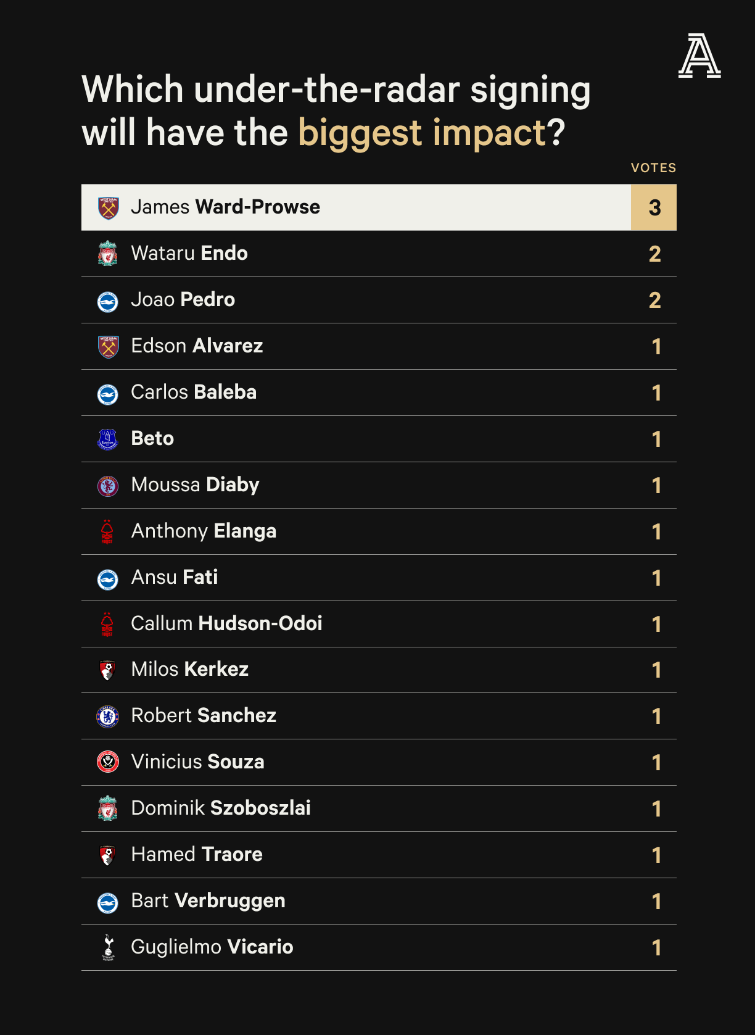Click West Ham crest beside Edson Alvarez
The width and height of the screenshot is (755, 1035).
(109, 346)
